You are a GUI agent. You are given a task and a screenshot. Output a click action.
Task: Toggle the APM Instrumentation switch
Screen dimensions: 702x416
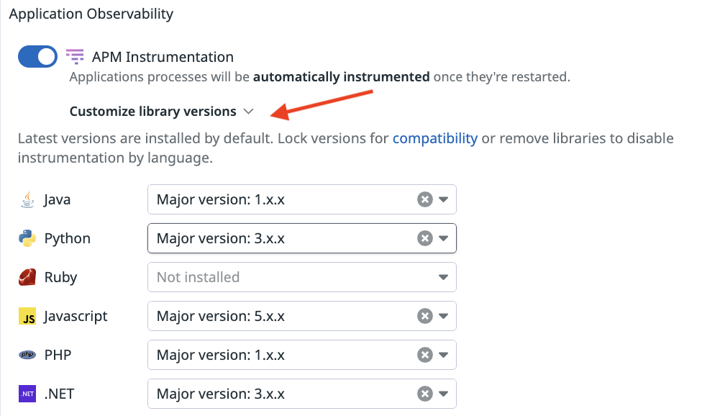coord(37,57)
